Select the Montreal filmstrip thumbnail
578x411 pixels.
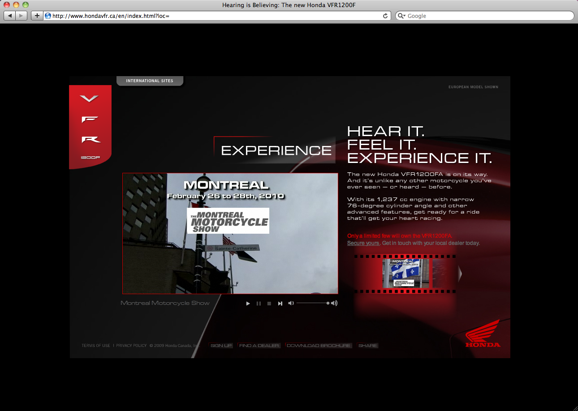click(405, 273)
